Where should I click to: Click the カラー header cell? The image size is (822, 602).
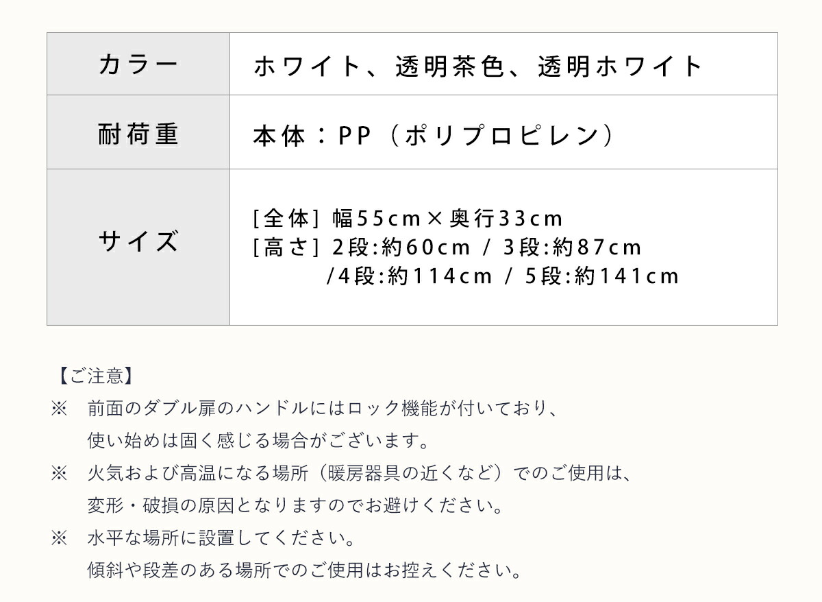(x=138, y=64)
